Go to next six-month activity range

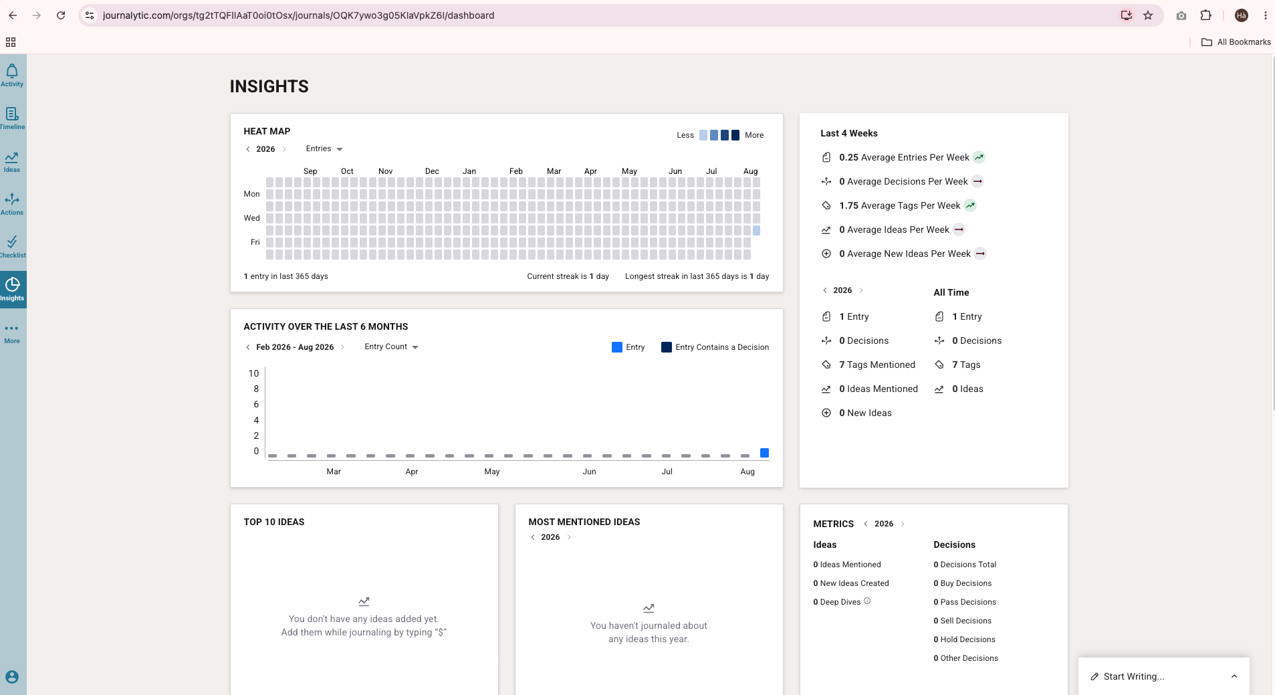click(x=342, y=347)
